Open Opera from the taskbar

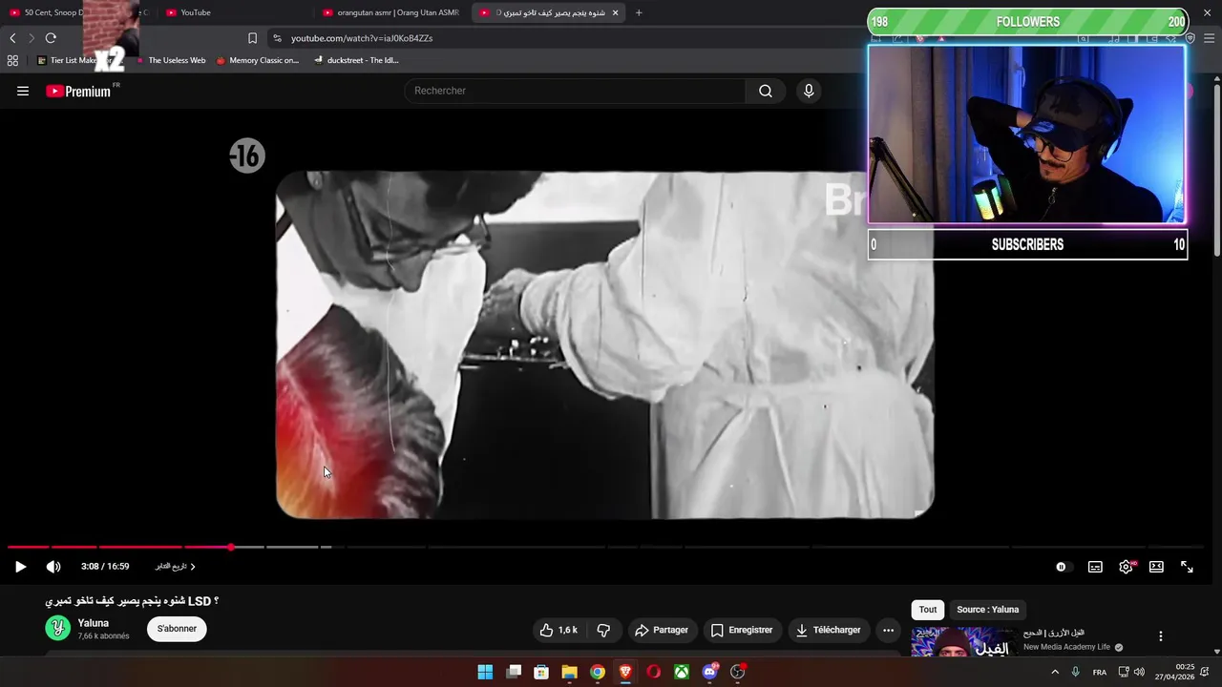click(x=653, y=672)
